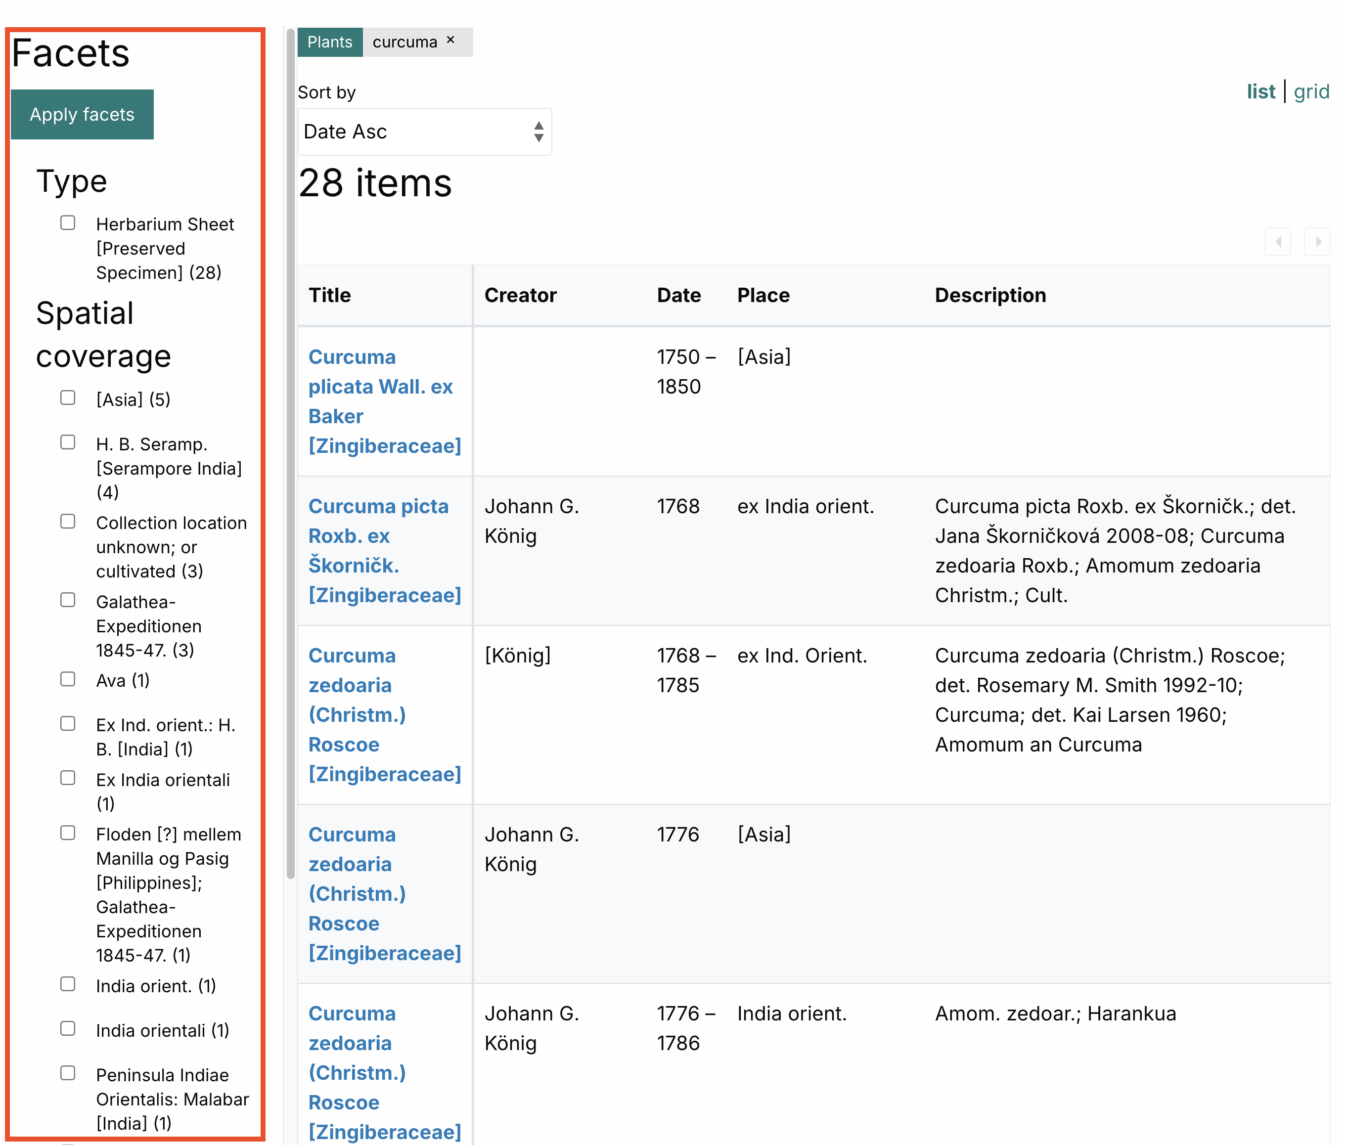Click the Plants filter tag
1345x1145 pixels.
330,42
